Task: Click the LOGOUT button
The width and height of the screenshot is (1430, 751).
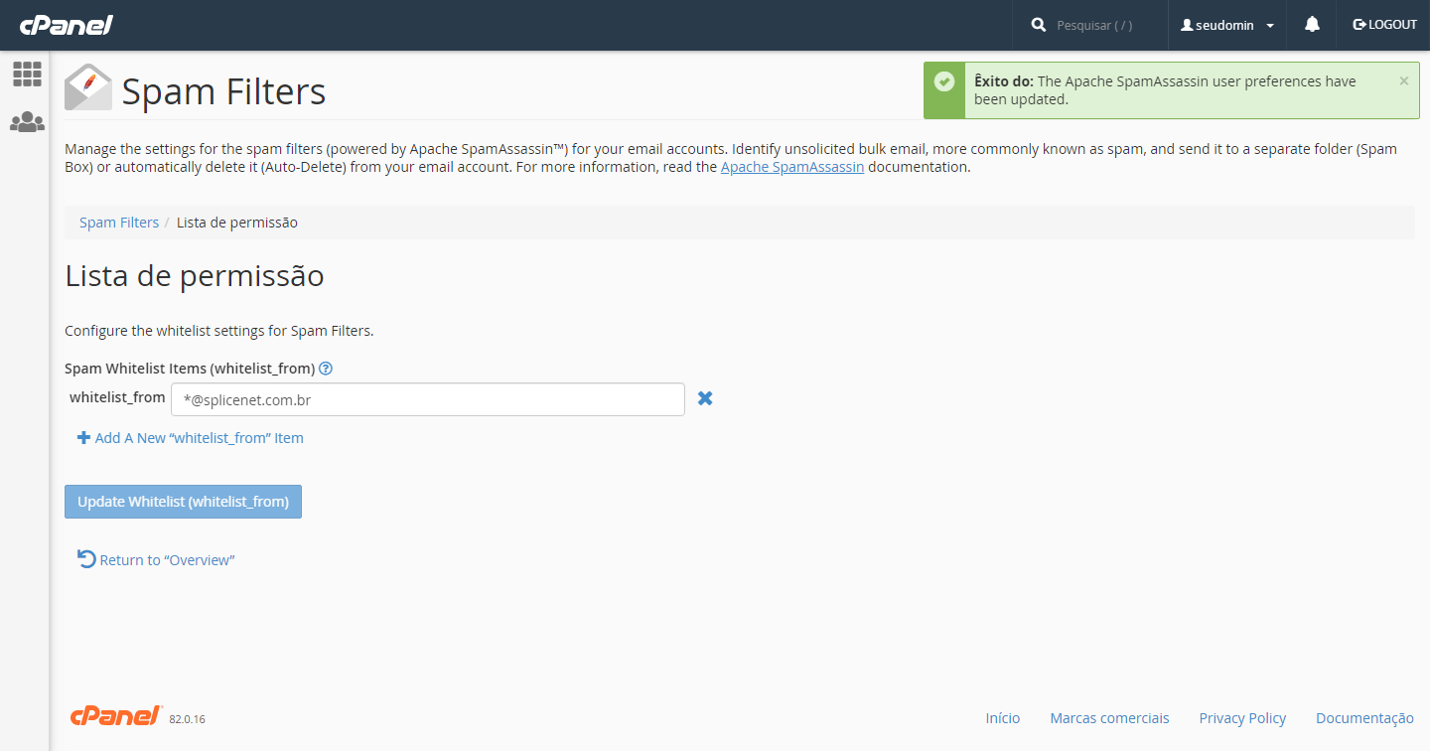Action: click(x=1384, y=25)
